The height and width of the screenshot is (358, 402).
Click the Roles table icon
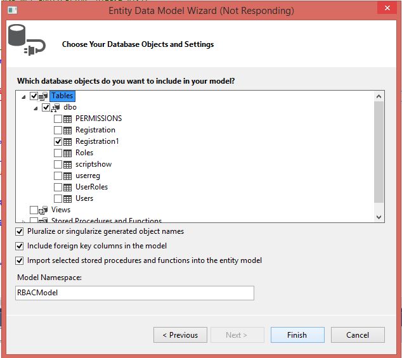67,153
